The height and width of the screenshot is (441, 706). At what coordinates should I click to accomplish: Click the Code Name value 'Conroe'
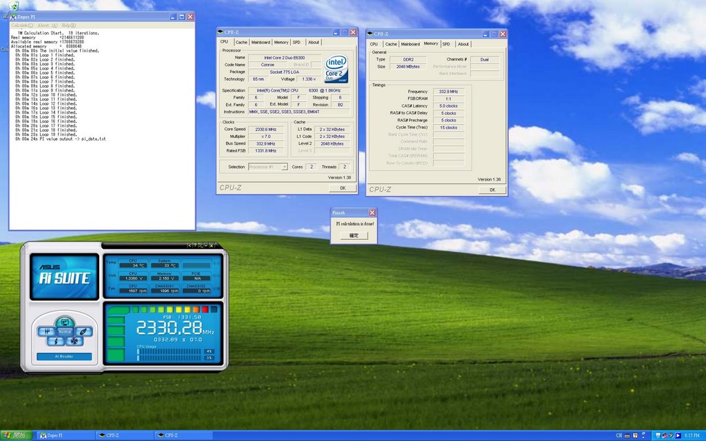coord(268,65)
